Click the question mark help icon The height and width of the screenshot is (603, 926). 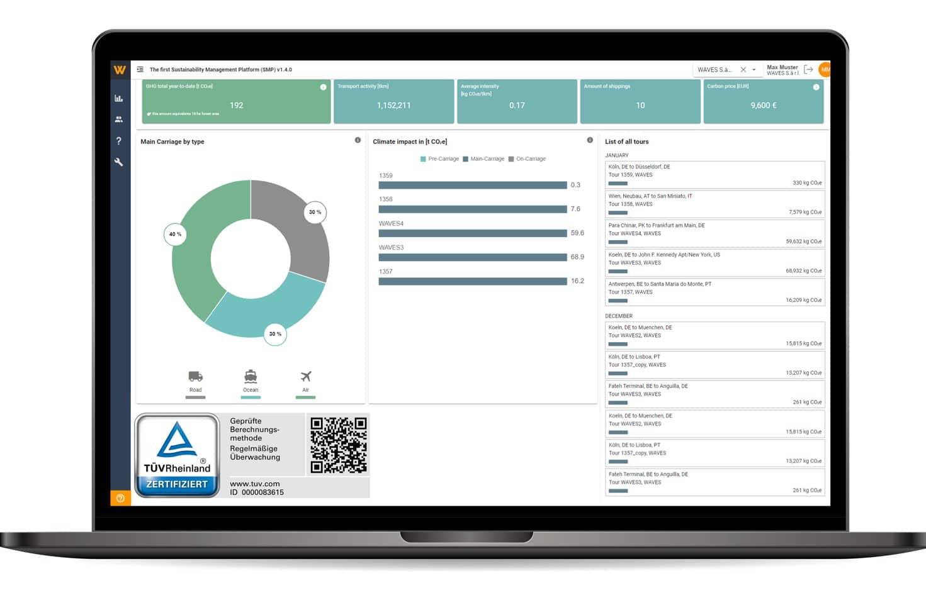[118, 141]
